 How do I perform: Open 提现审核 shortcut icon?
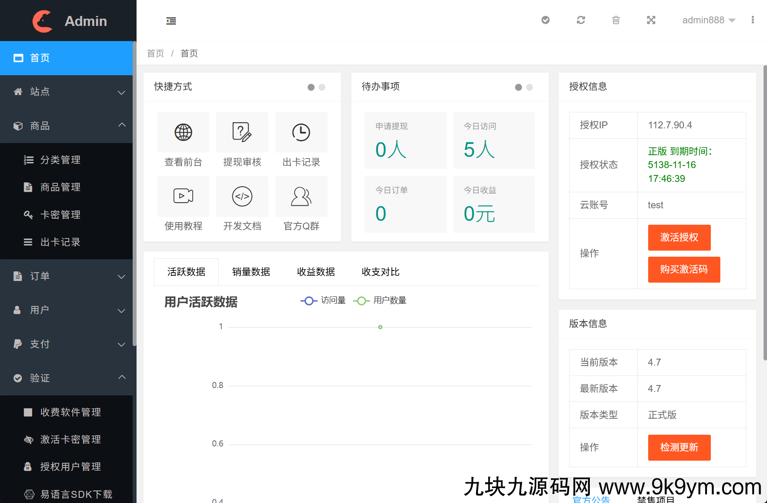coord(242,133)
